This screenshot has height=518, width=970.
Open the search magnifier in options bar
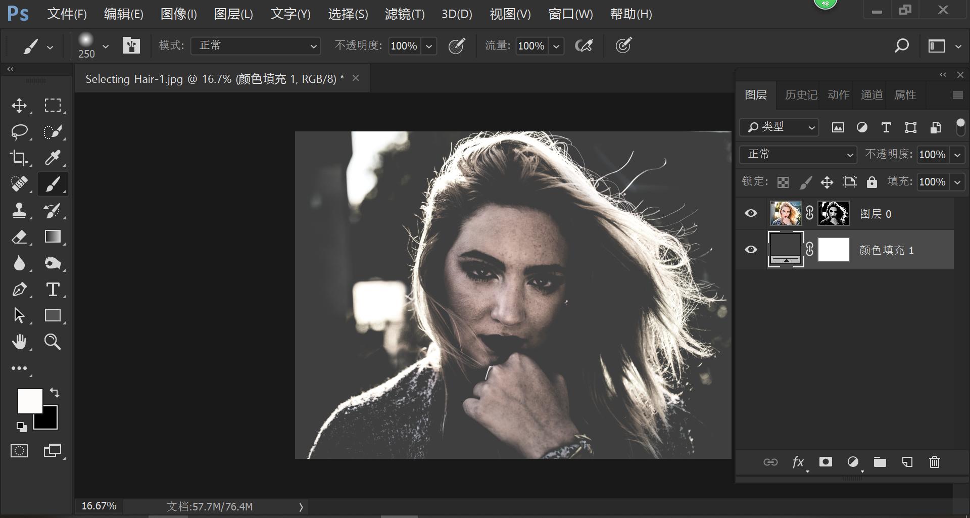coord(902,46)
